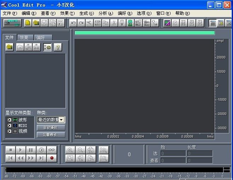Click the red Record button
This screenshot has height=180, width=233.
[52, 158]
